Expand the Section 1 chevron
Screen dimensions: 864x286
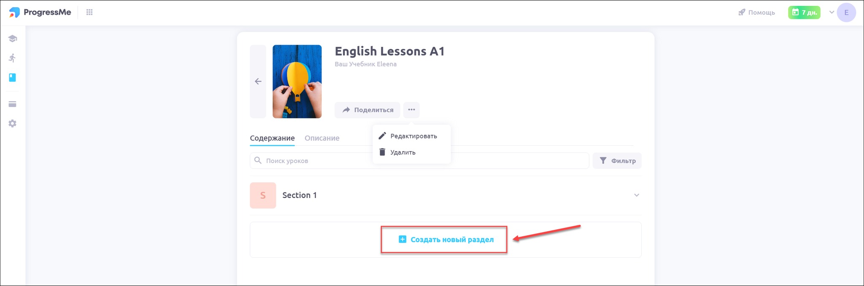point(637,195)
